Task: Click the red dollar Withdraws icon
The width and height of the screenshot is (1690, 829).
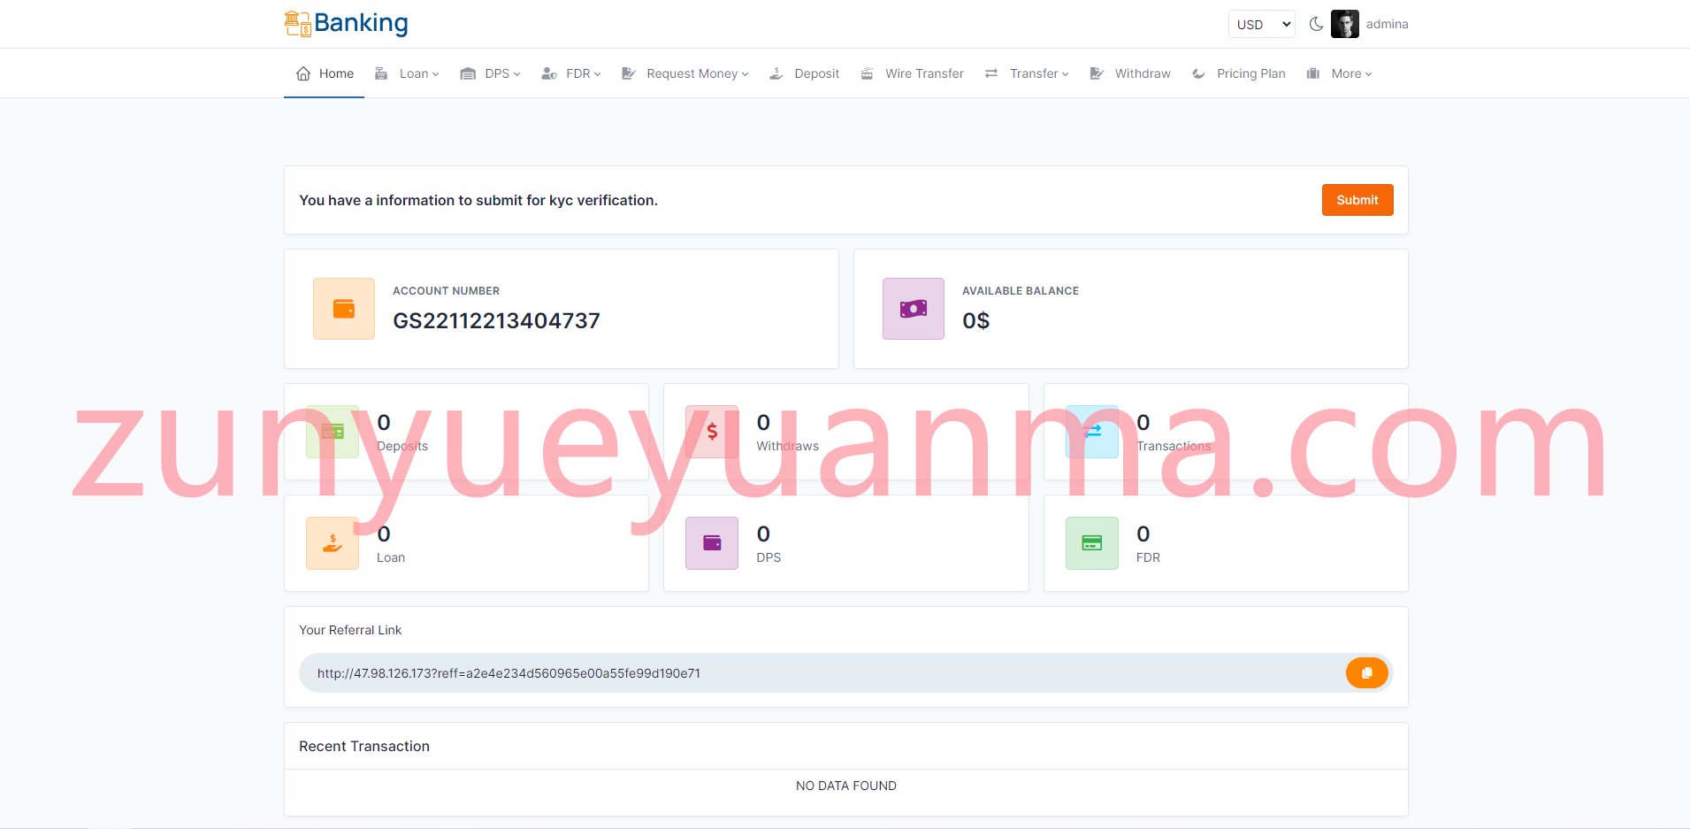Action: click(712, 432)
